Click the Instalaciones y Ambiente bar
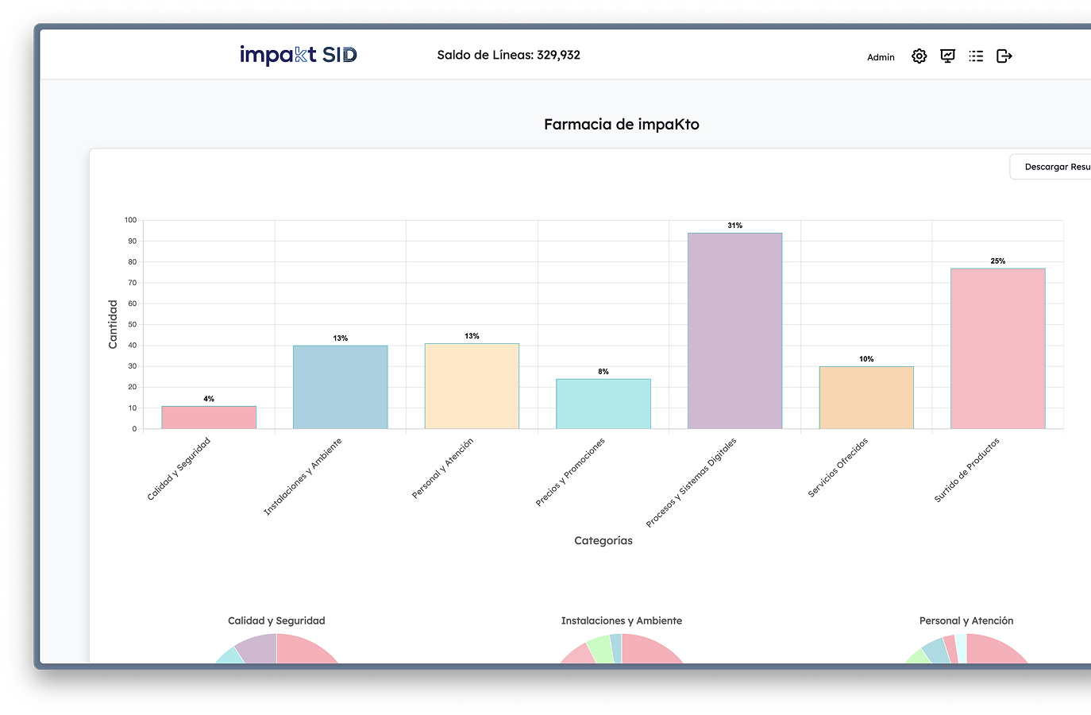Image resolution: width=1091 pixels, height=715 pixels. 340,387
